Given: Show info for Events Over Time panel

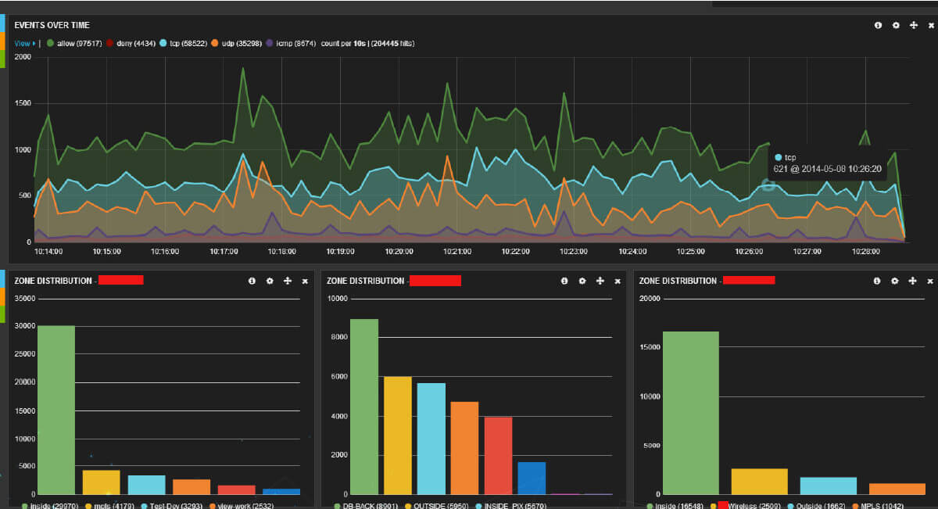Looking at the screenshot, I should point(878,25).
